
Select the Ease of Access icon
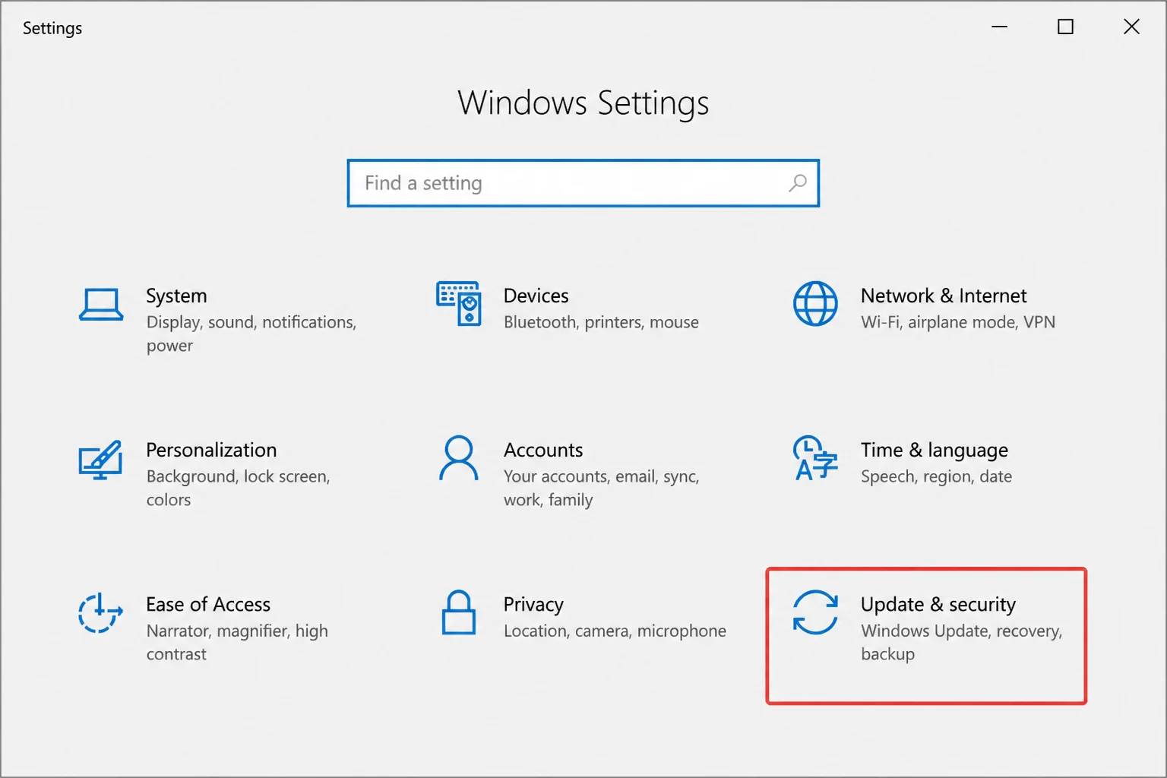100,613
